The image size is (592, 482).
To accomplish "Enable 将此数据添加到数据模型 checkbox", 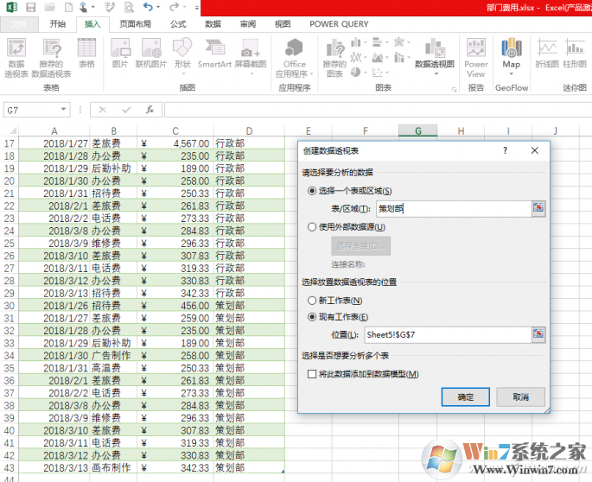I will point(312,373).
